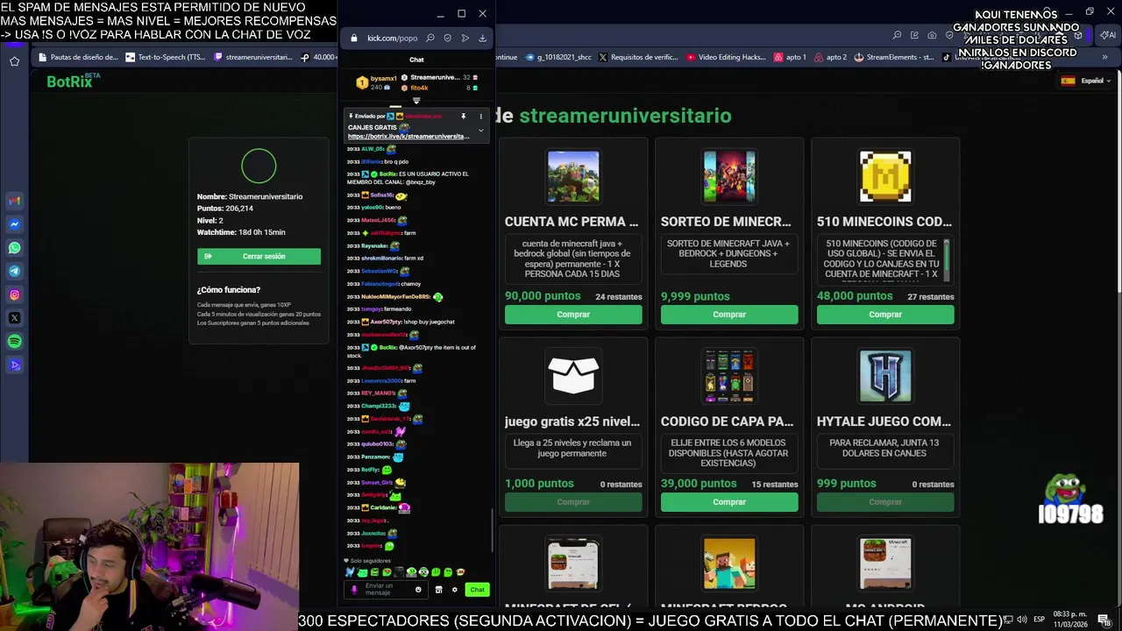
Task: Open the gold Minecoin item thumbnail
Action: pos(885,177)
